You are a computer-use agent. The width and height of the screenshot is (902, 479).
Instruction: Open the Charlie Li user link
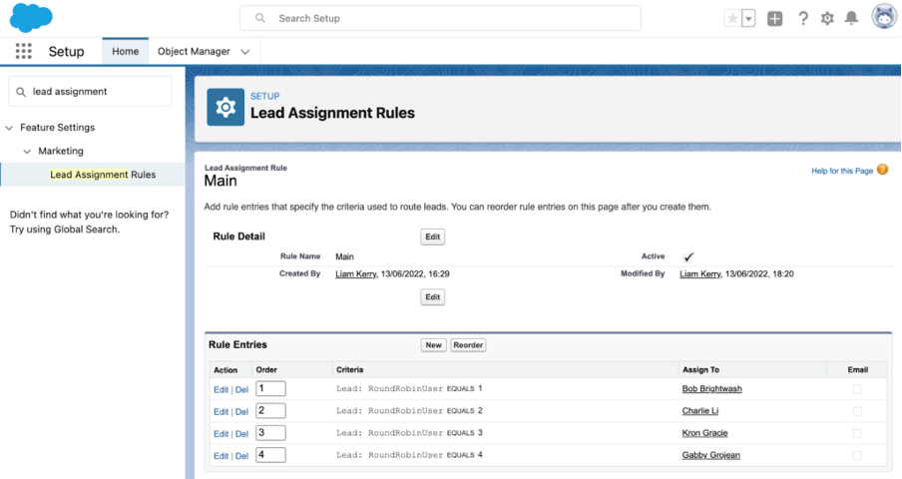pyautogui.click(x=700, y=410)
